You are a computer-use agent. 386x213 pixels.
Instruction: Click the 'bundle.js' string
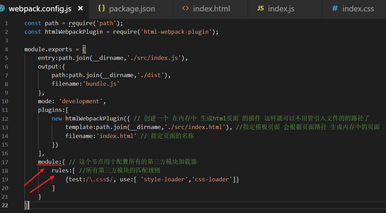pyautogui.click(x=101, y=84)
